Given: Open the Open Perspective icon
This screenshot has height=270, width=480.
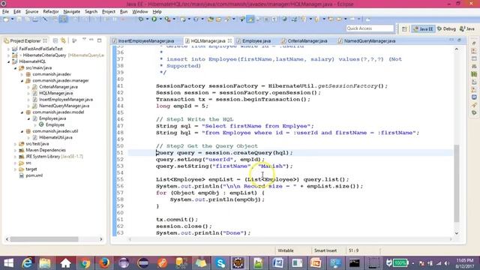Looking at the screenshot, I should (404, 28).
